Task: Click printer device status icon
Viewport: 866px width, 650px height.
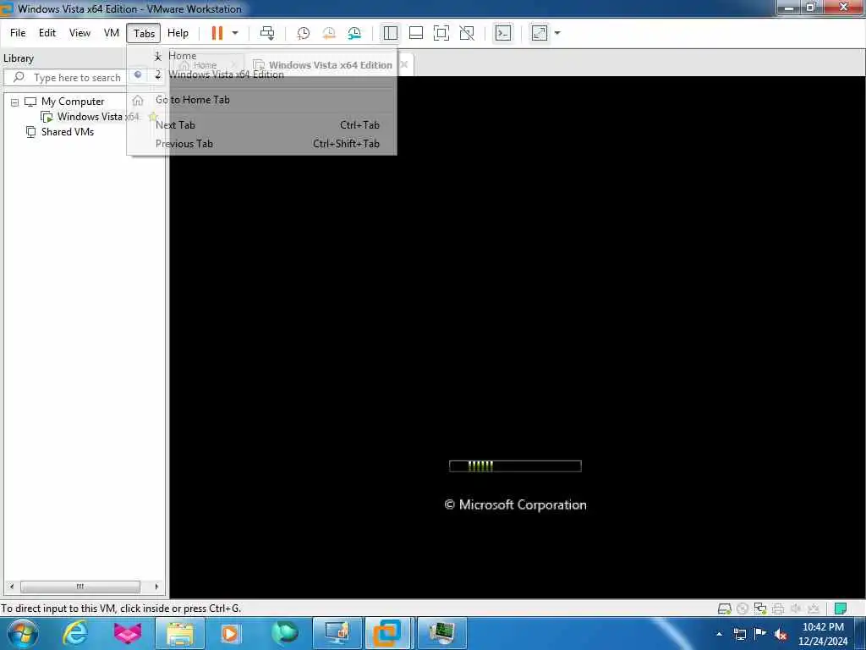Action: (x=778, y=609)
